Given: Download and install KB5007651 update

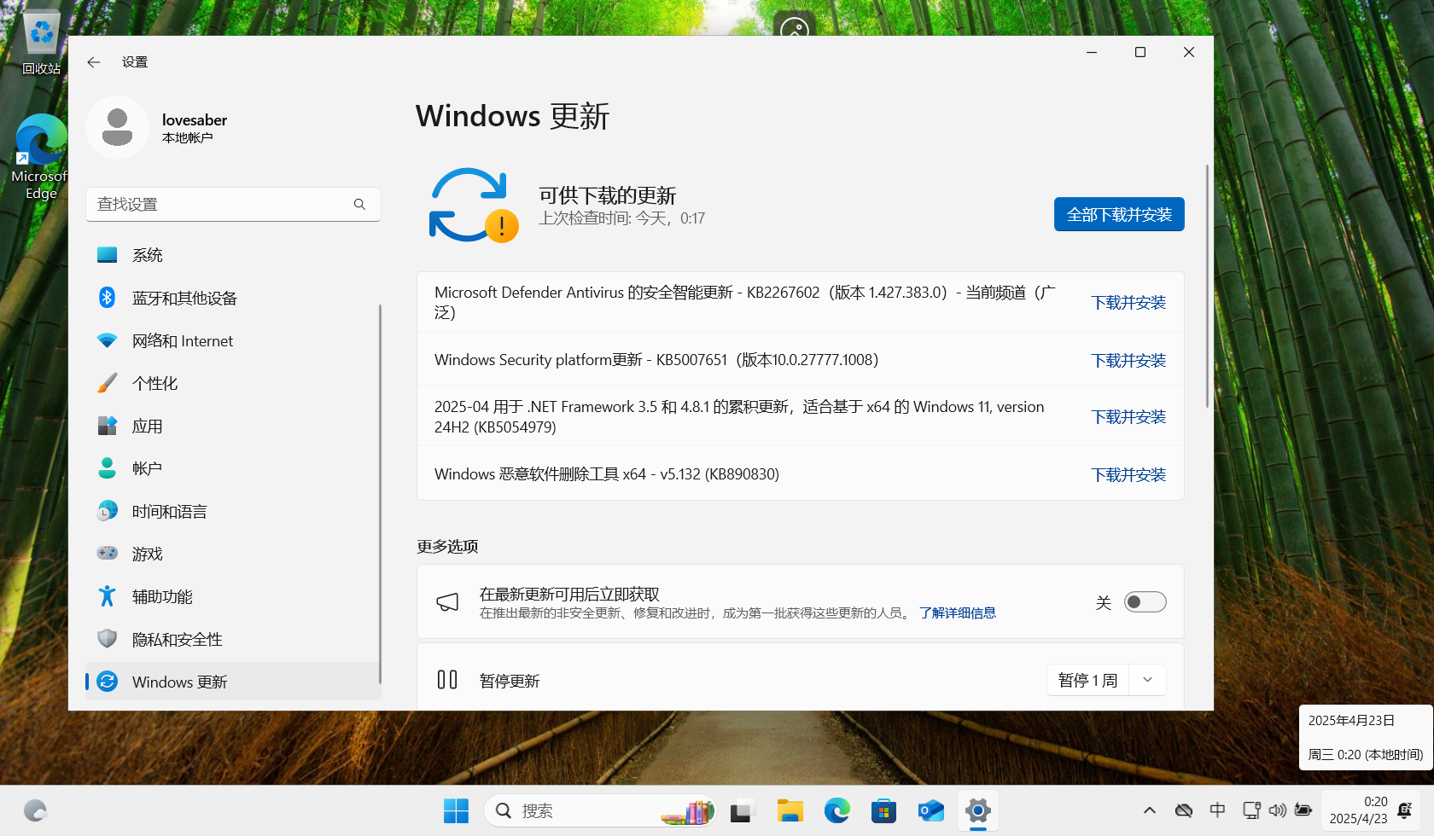Looking at the screenshot, I should click(1128, 361).
